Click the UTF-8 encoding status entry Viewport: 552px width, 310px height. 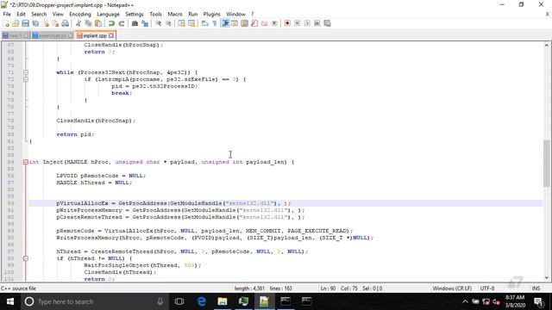click(x=487, y=288)
